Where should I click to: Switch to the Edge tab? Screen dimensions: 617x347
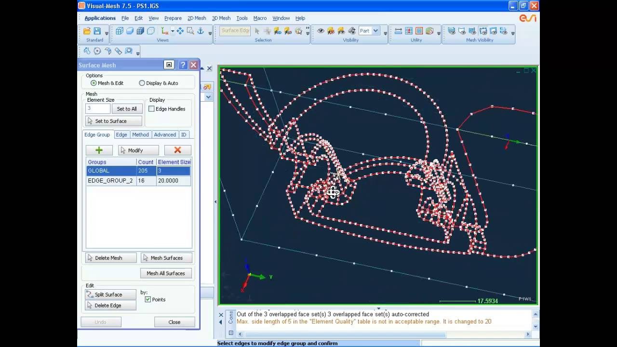tap(121, 134)
